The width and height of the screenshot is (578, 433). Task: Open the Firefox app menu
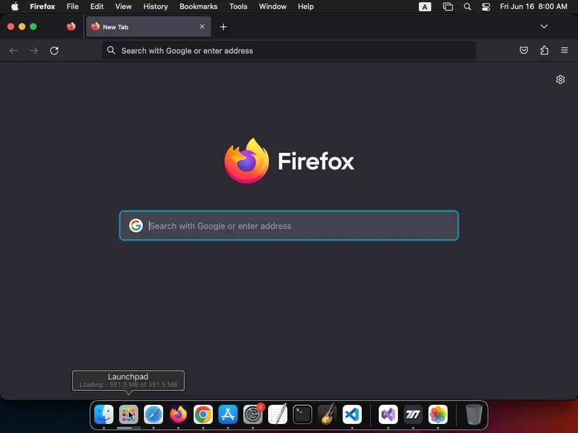42,6
